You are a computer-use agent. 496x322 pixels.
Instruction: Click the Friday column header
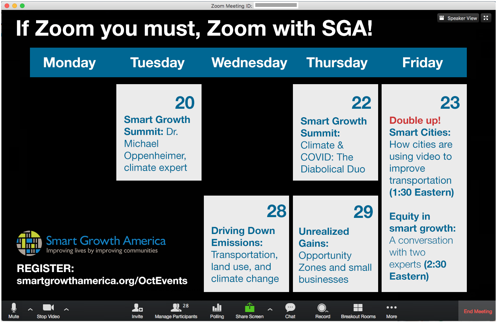[422, 63]
